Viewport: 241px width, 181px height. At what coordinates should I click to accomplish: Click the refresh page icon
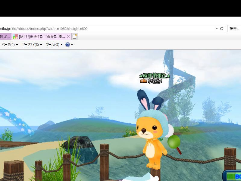pos(222,29)
